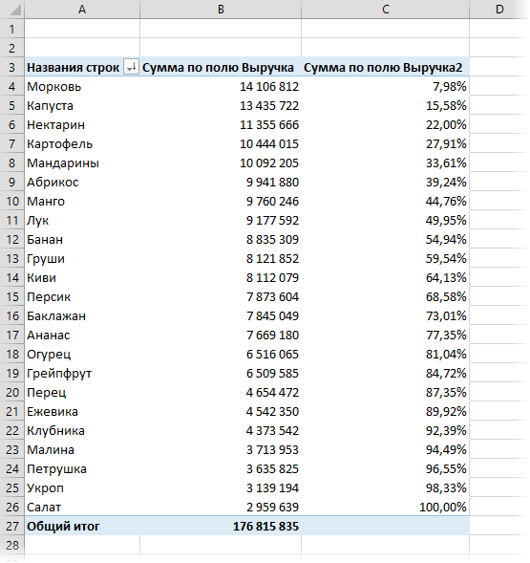Select the revenue value 7 669 180
Screen dimensions: 530x563
tap(221, 335)
